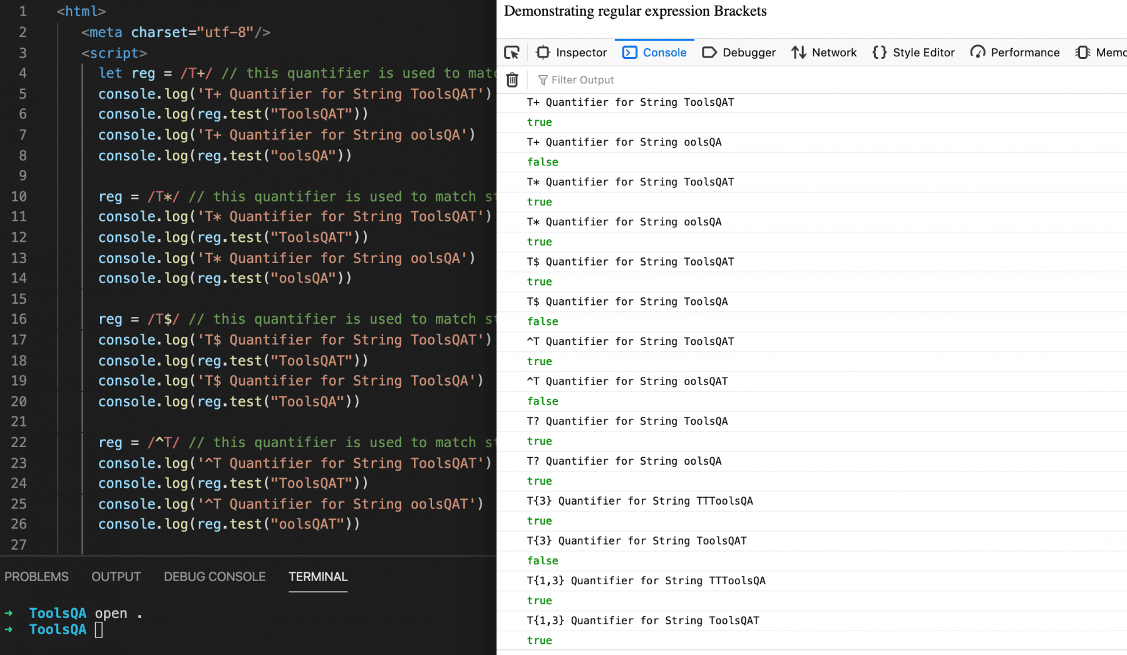This screenshot has height=655, width=1127.
Task: Click the 'reg = /^T/' code line
Action: click(x=297, y=443)
